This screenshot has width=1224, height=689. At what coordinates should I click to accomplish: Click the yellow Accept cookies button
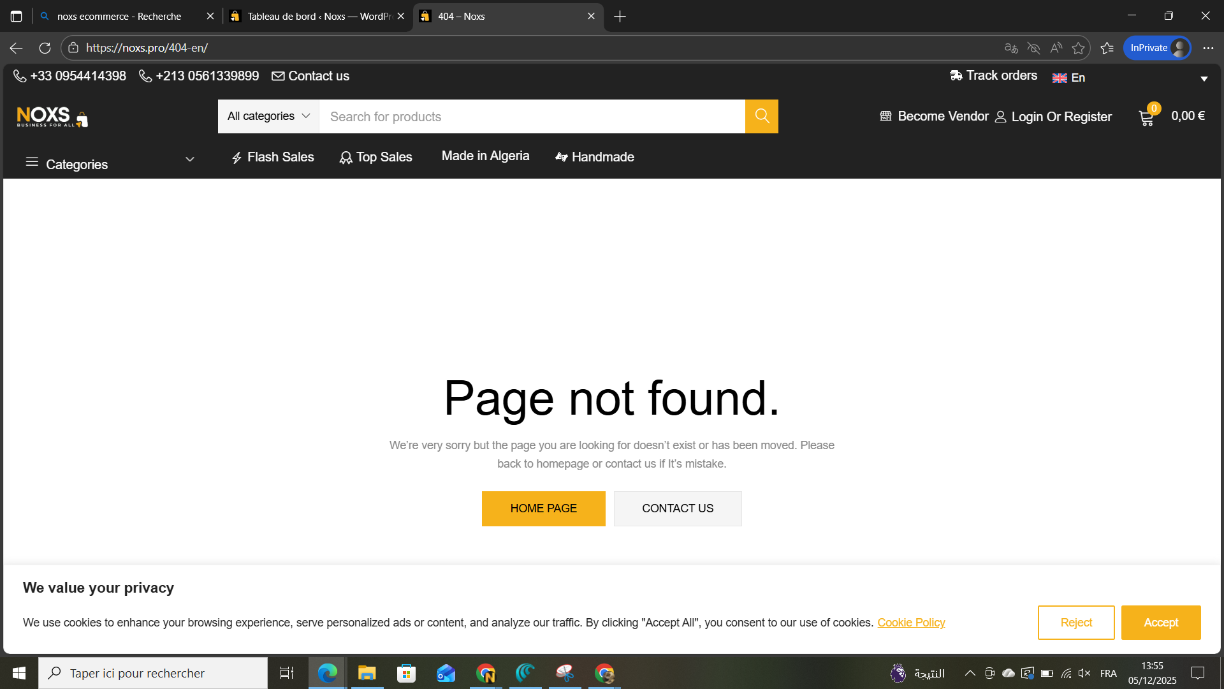[1160, 623]
